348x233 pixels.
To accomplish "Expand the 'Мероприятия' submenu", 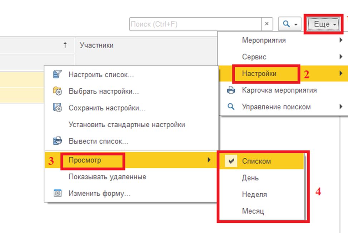I will click(x=264, y=40).
